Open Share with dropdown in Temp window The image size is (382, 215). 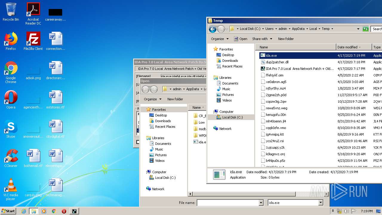coord(262,39)
